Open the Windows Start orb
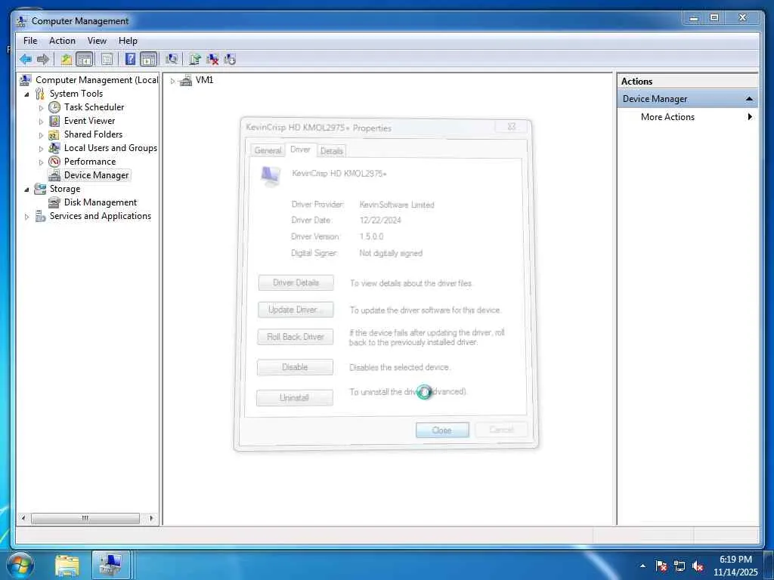This screenshot has height=580, width=774. point(20,565)
